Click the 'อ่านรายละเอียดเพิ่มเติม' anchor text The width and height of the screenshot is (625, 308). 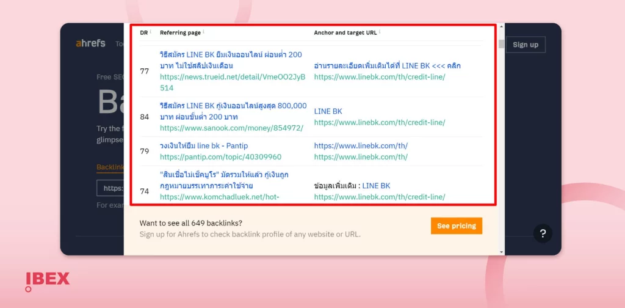click(x=388, y=66)
